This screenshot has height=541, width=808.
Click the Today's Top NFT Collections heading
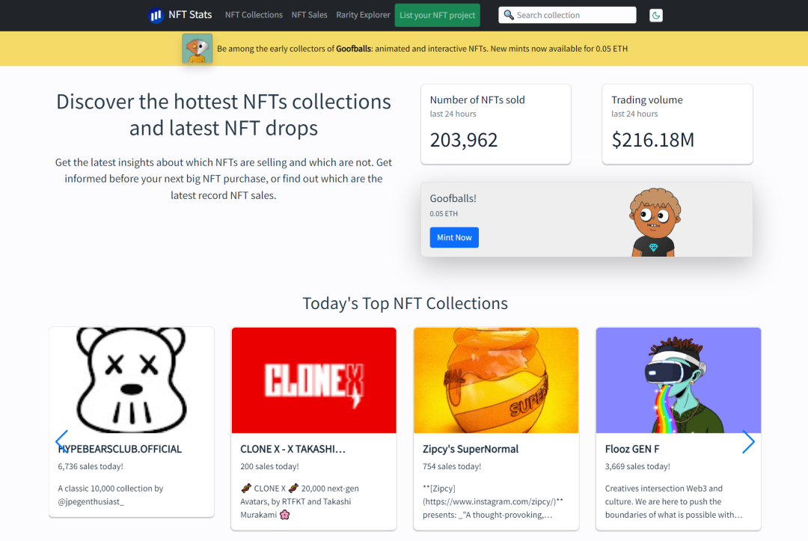(405, 304)
